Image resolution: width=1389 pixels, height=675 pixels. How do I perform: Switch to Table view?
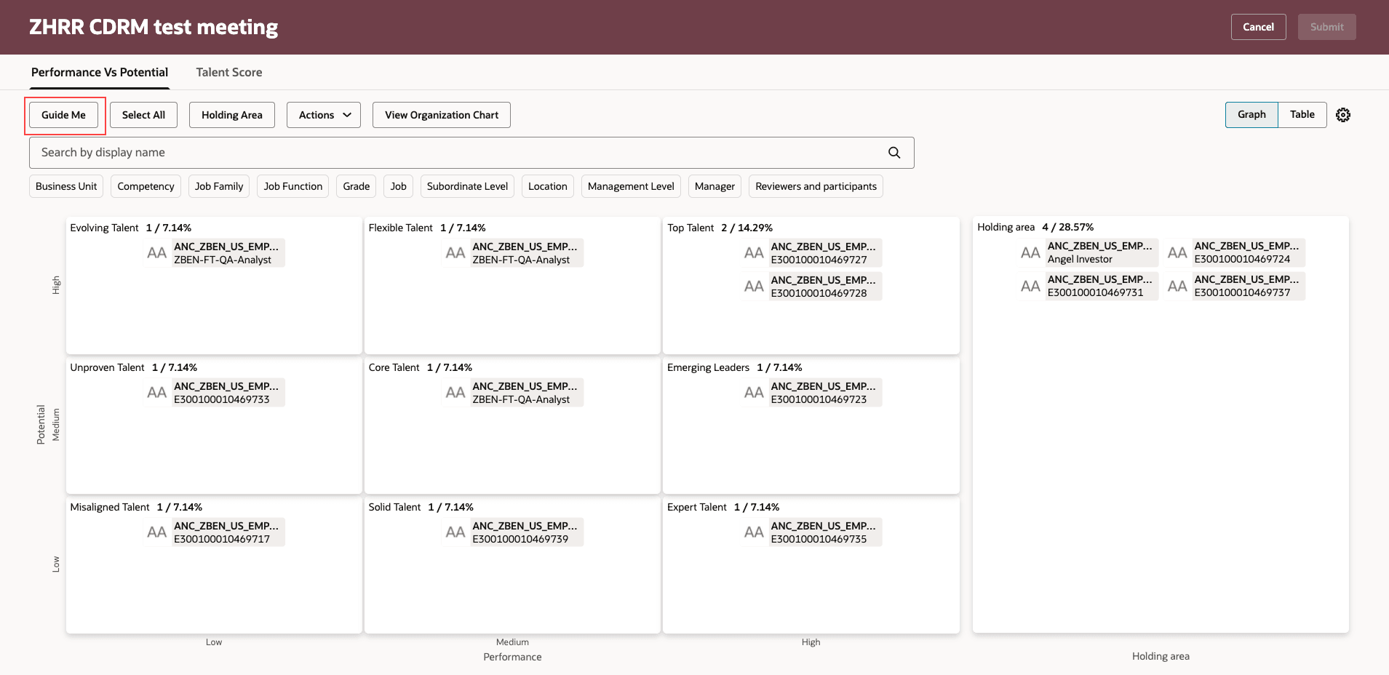pyautogui.click(x=1302, y=114)
